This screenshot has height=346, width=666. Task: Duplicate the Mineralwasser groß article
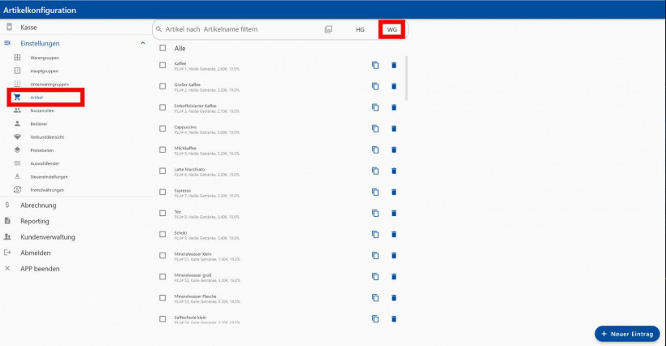tap(375, 276)
